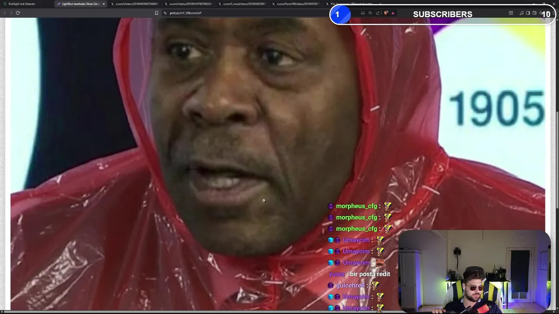Image resolution: width=559 pixels, height=314 pixels.
Task: Open the x.com FenerliR9 status tab
Action: click(297, 4)
